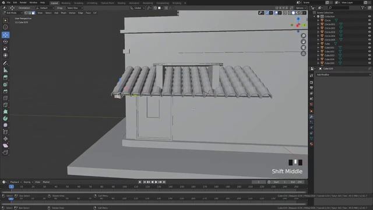Hide Cube.004 with its eye icon

(x=370, y=60)
